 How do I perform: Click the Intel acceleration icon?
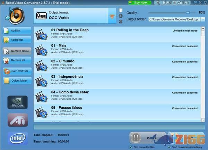click(x=18, y=138)
